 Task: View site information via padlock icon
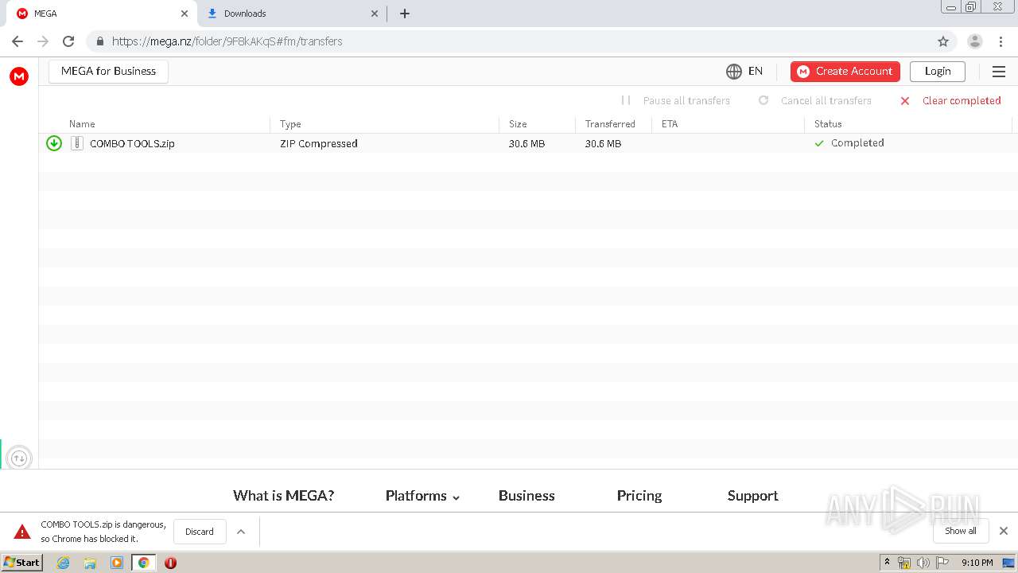[99, 41]
